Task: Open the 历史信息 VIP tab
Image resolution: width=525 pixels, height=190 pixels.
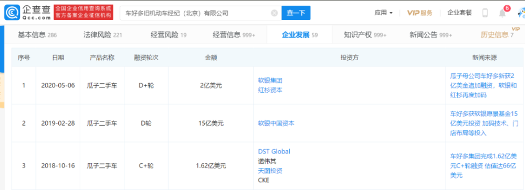Action: 497,35
